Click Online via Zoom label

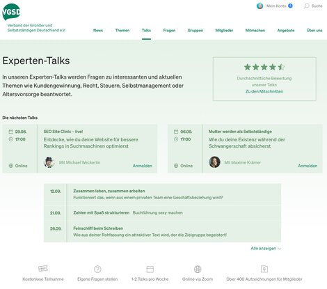click(x=198, y=279)
